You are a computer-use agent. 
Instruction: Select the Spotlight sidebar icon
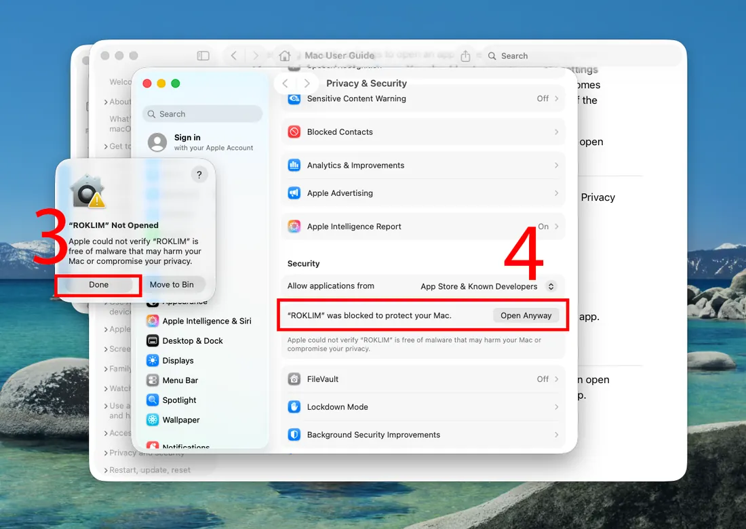pyautogui.click(x=153, y=400)
